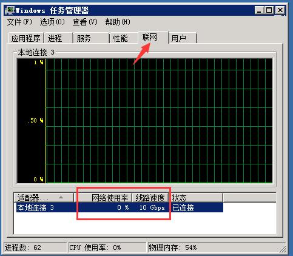Switch to the 用户 tab

(x=183, y=38)
